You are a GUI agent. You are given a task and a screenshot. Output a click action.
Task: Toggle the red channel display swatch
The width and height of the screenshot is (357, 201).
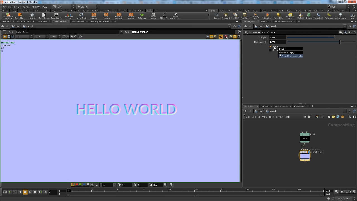pyautogui.click(x=77, y=185)
